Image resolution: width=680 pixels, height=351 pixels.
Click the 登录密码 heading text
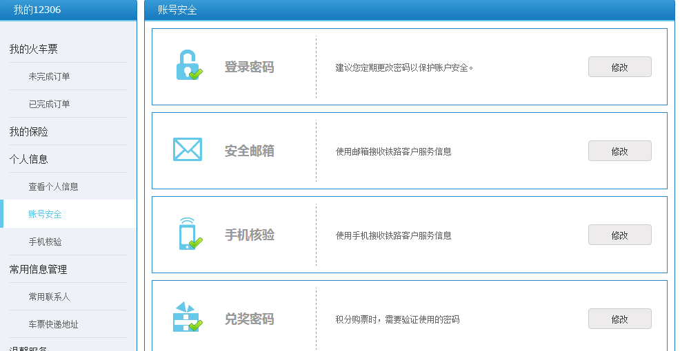[x=250, y=67]
